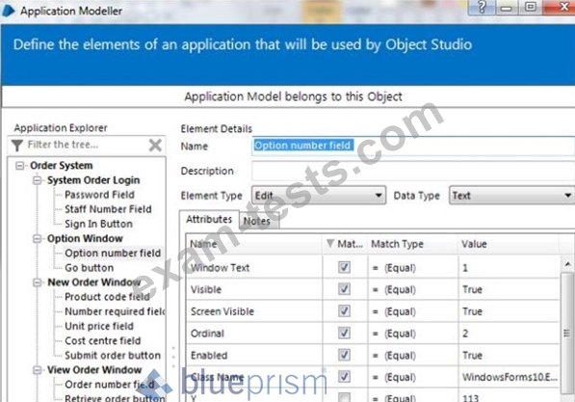This screenshot has height=402, width=575.
Task: Toggle the Ordinal match checkbox
Action: [x=344, y=333]
